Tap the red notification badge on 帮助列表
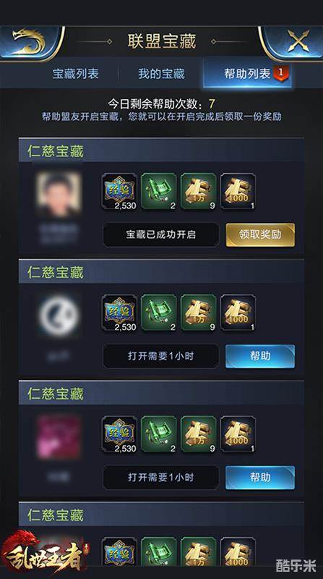Image resolution: width=323 pixels, height=579 pixels. pyautogui.click(x=281, y=73)
